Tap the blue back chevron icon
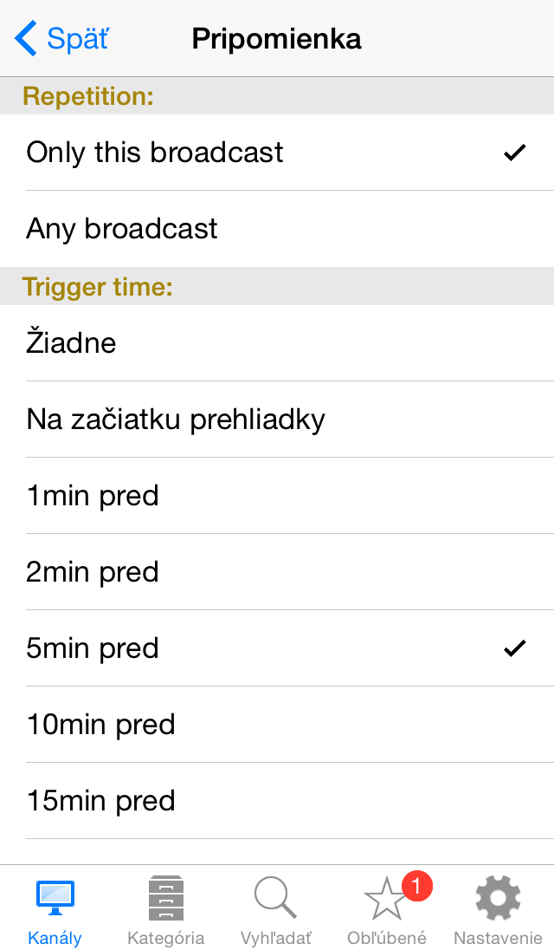 [23, 38]
